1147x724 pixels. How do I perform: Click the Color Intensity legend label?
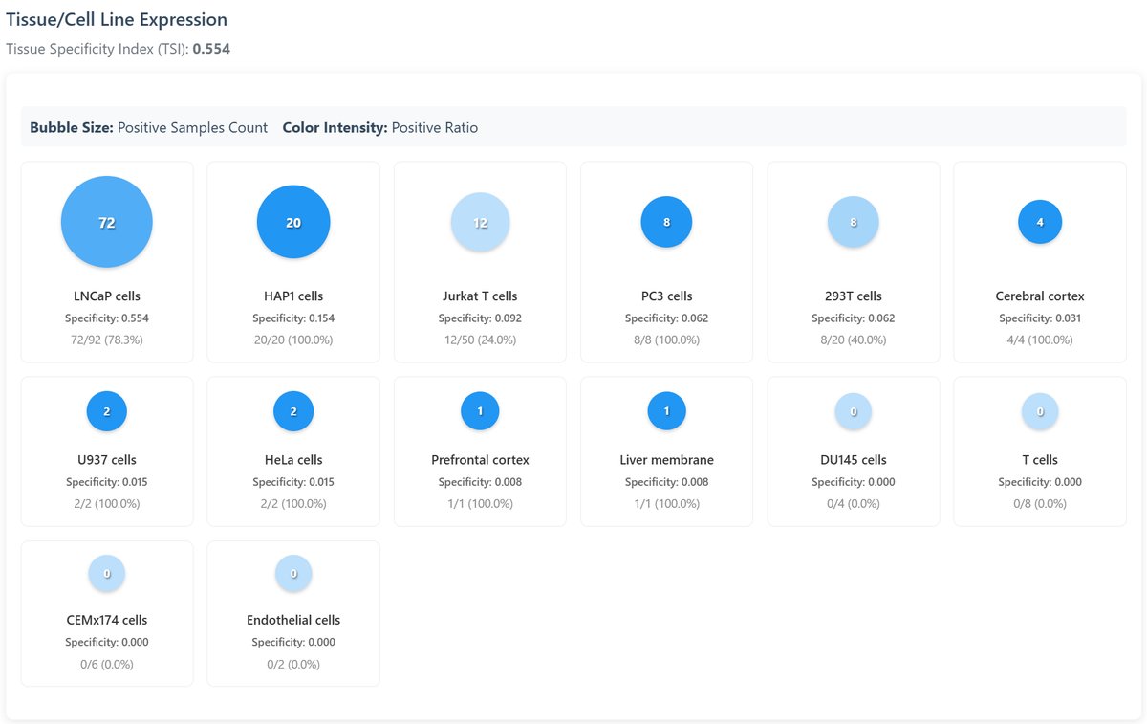pos(335,127)
